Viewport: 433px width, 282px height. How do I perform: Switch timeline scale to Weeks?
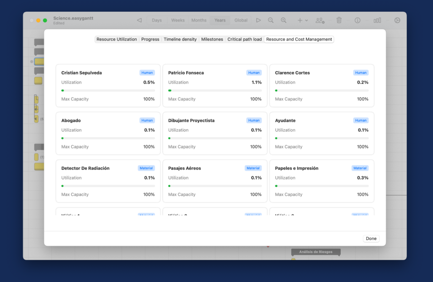point(178,20)
